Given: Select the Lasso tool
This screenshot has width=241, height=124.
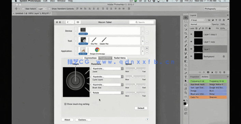Looking at the screenshot, I should click(x=186, y=25).
